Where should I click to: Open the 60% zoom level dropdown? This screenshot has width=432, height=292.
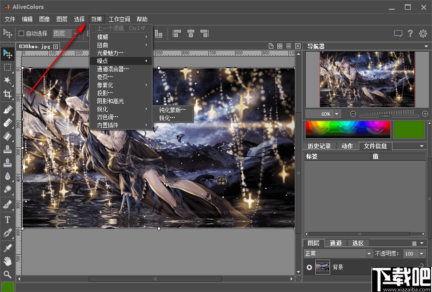click(336, 114)
